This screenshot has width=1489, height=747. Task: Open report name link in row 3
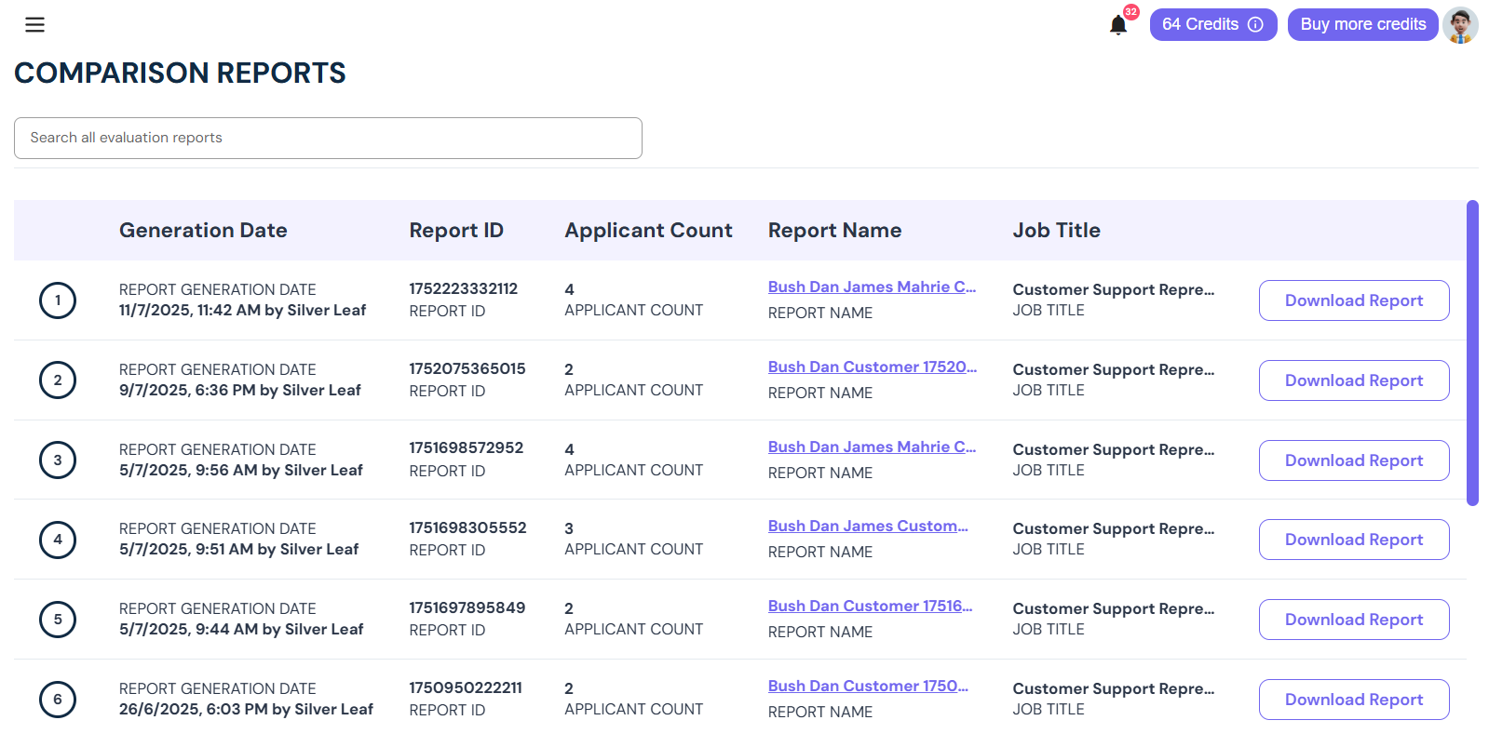point(872,447)
